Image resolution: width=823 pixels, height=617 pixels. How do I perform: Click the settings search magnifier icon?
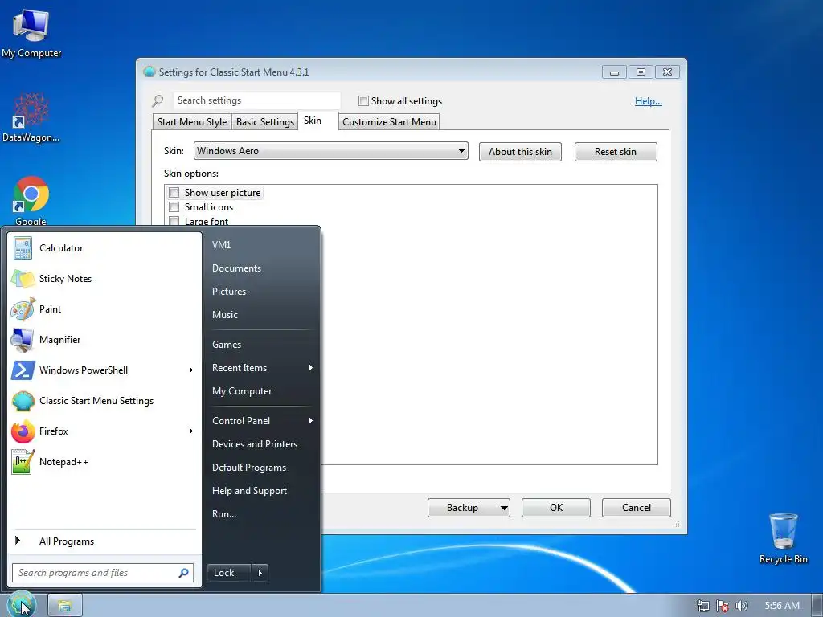tap(158, 100)
